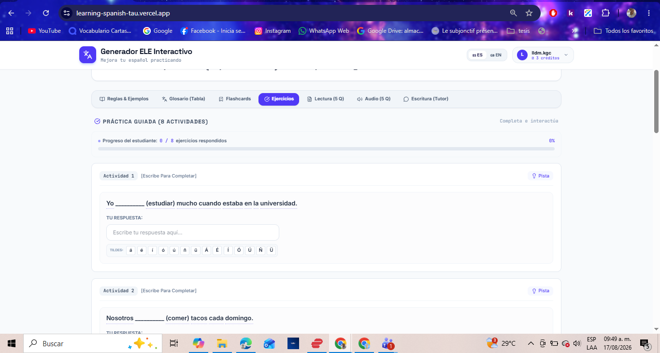Open the lldm.kgc account dropdown
Image resolution: width=660 pixels, height=353 pixels.
[x=543, y=55]
